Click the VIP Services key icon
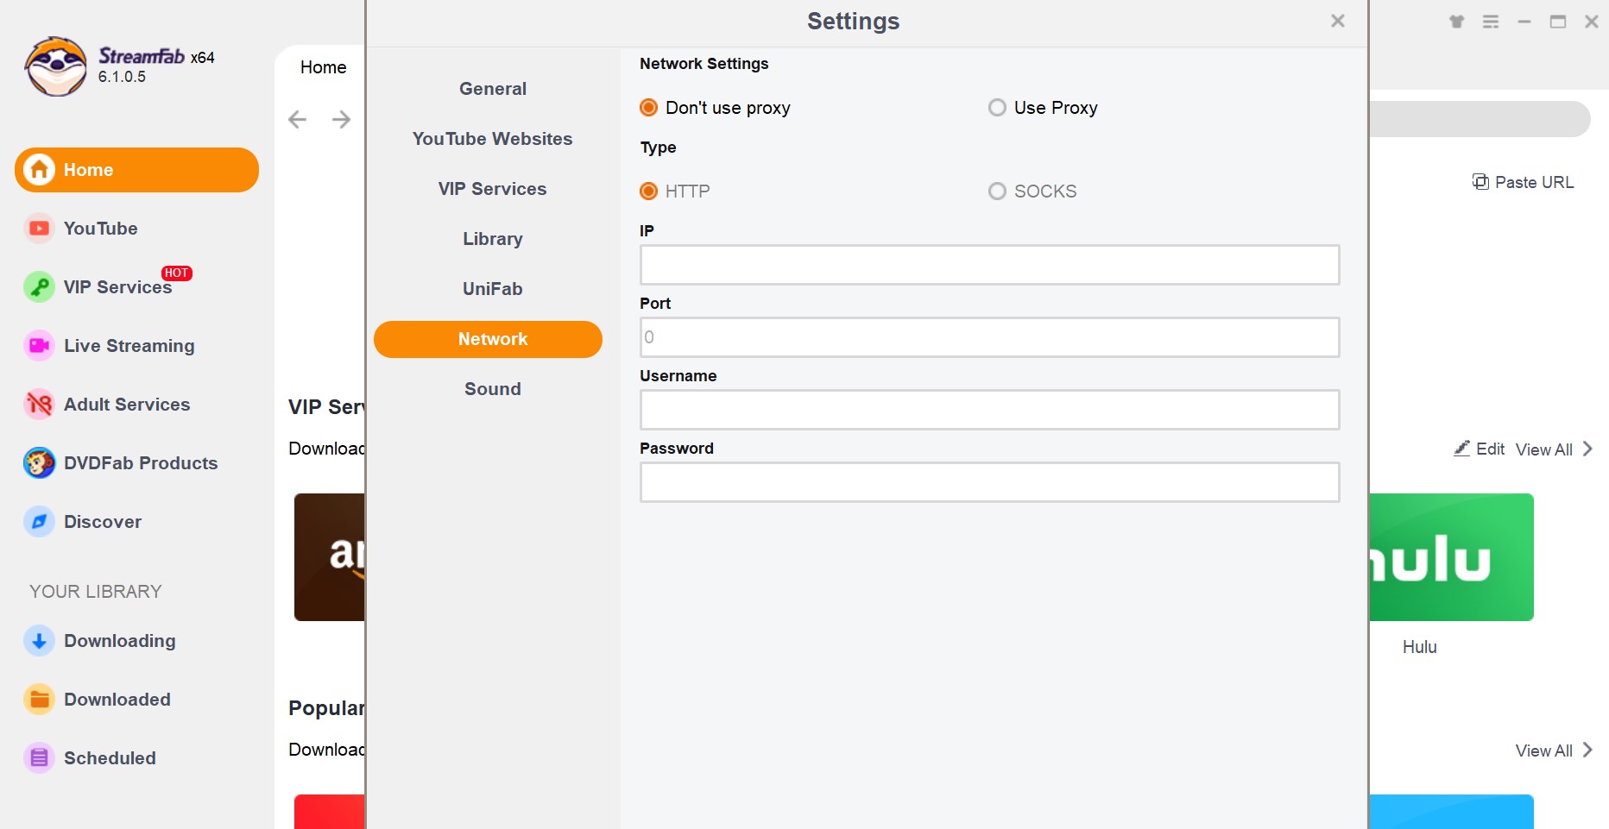This screenshot has width=1609, height=829. 39,287
